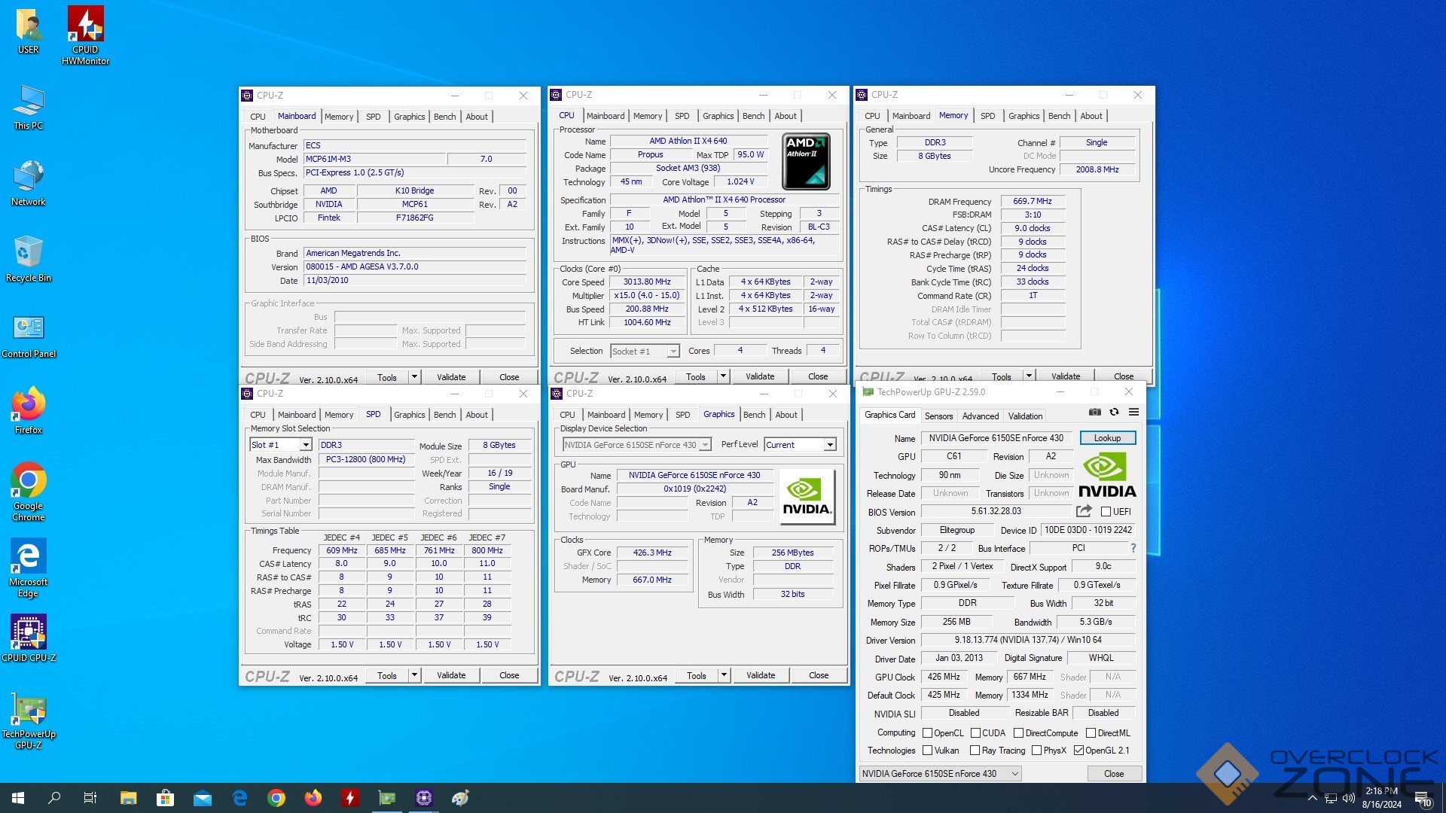Click the GPU-Z refresh icon
This screenshot has height=813, width=1446.
1114,412
